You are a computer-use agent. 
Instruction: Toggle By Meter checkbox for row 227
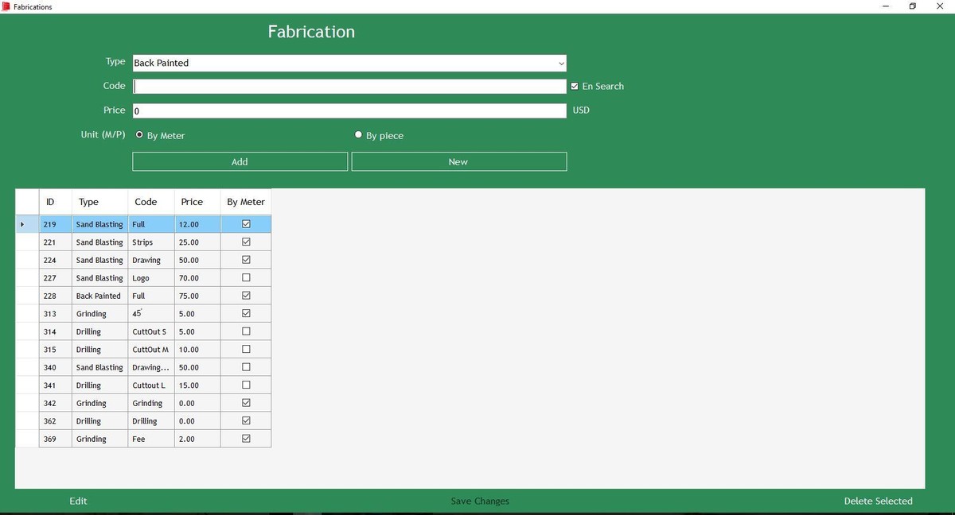[246, 278]
